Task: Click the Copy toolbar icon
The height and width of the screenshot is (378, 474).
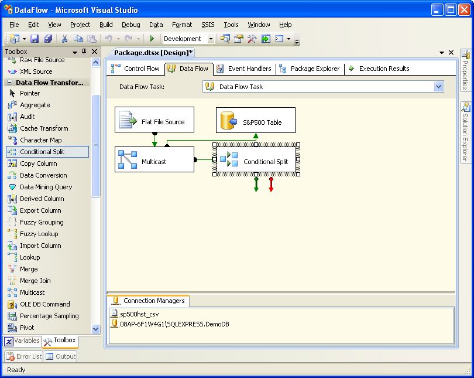Action: click(x=78, y=39)
